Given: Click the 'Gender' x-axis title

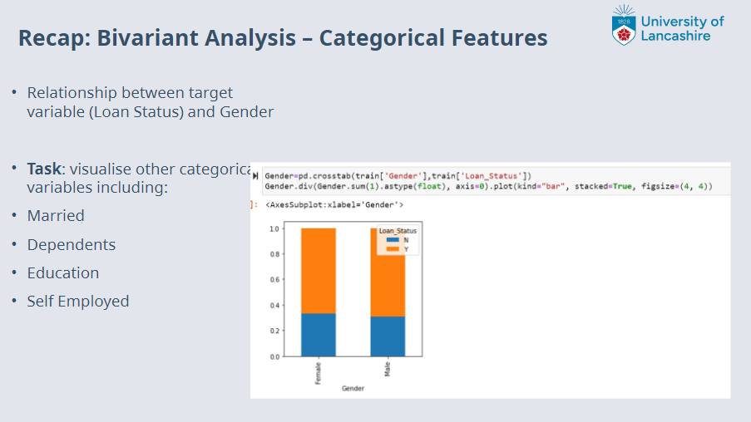Looking at the screenshot, I should coord(353,389).
